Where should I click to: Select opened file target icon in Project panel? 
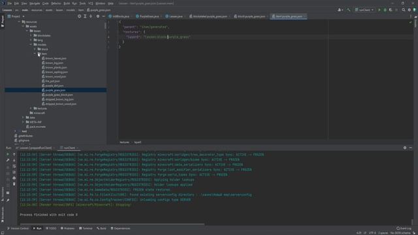click(x=79, y=16)
